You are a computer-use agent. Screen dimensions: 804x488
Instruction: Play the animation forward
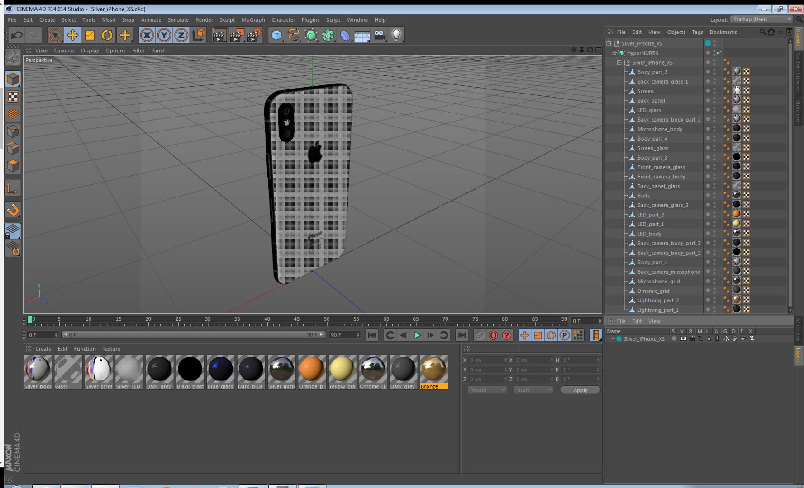point(417,335)
